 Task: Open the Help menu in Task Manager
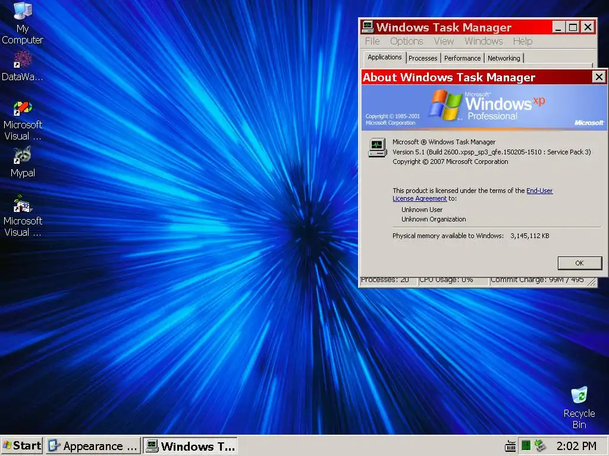click(x=522, y=41)
